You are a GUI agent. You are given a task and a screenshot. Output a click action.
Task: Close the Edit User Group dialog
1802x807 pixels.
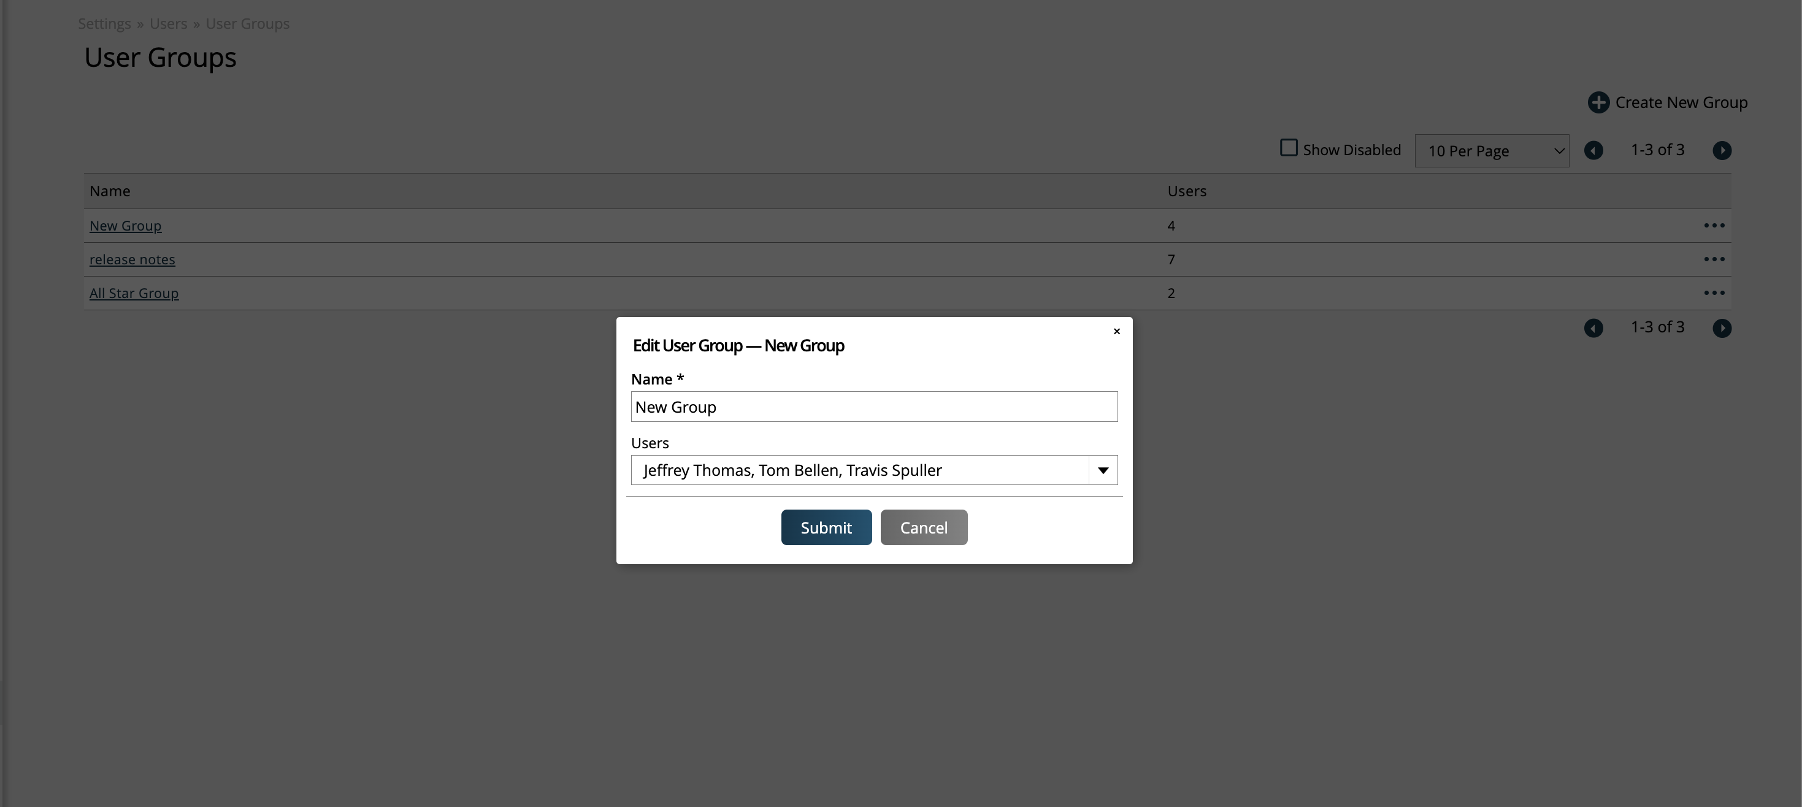point(1116,332)
